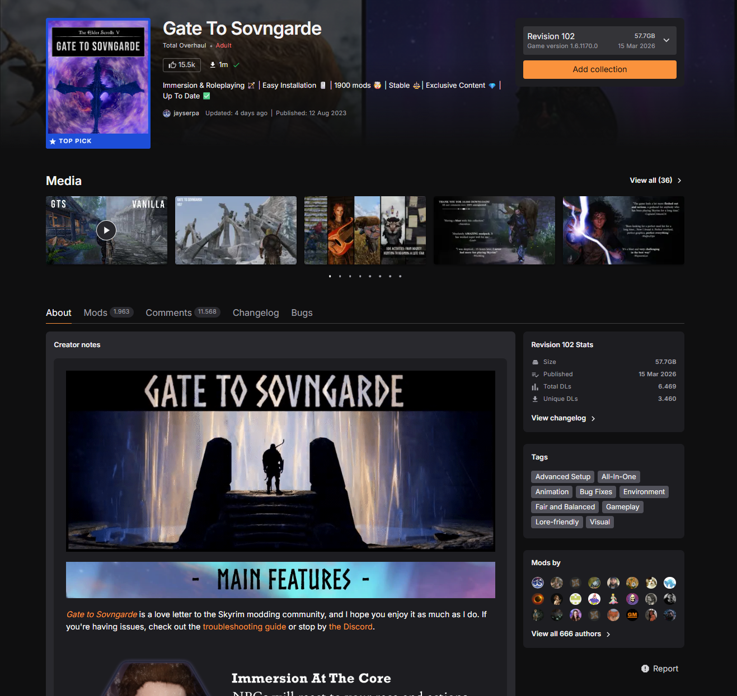Screen dimensions: 737x696
Task: Open the snowy ruins media thumbnail
Action: click(x=236, y=230)
